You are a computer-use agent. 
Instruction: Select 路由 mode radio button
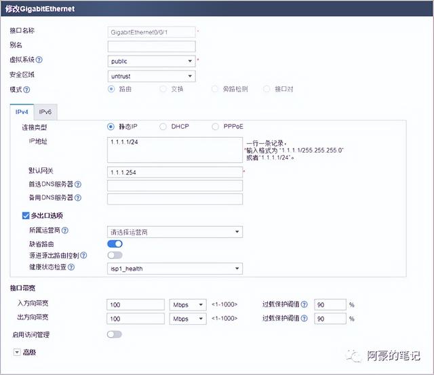click(111, 89)
